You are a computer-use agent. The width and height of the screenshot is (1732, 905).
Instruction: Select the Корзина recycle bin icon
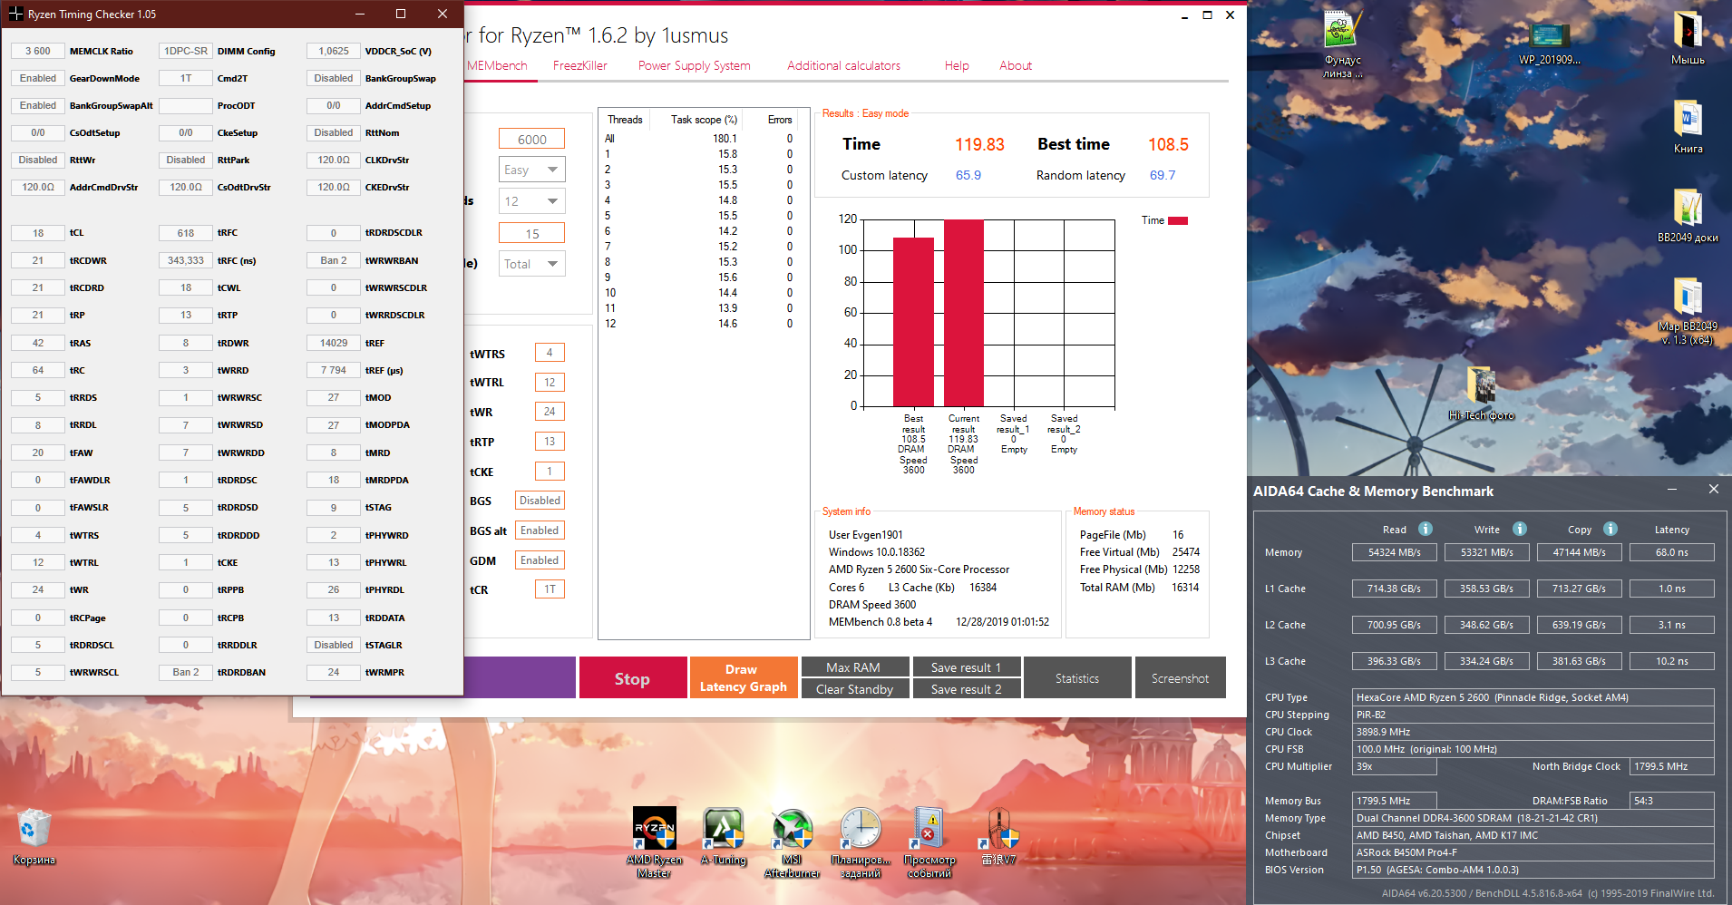click(x=34, y=829)
